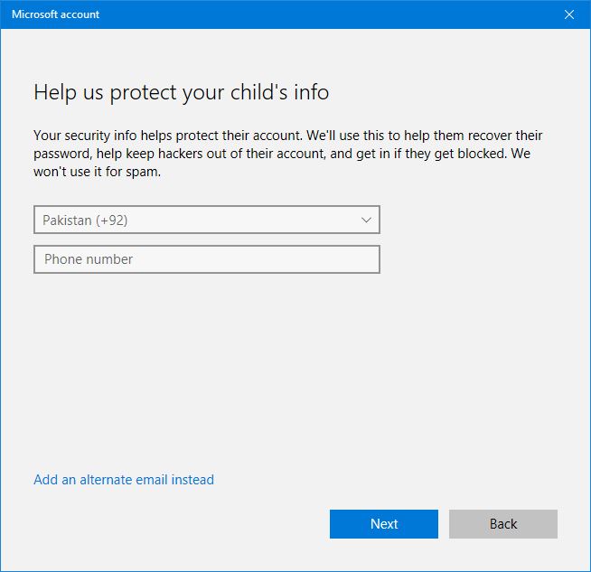This screenshot has width=591, height=572.
Task: Click the security info description paragraph
Action: (287, 154)
